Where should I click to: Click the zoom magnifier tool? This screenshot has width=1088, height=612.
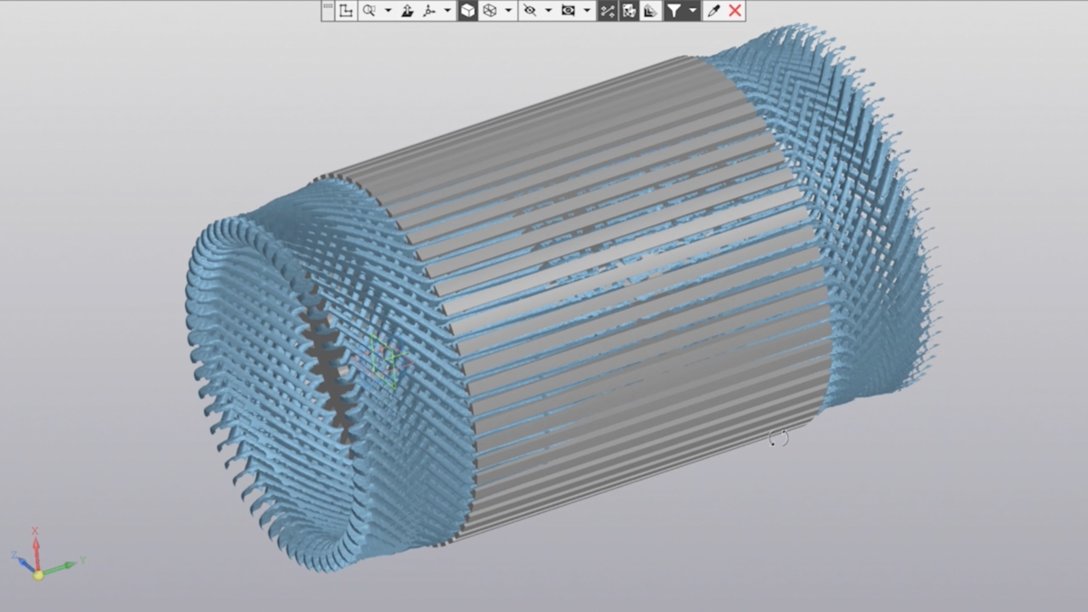pyautogui.click(x=369, y=11)
